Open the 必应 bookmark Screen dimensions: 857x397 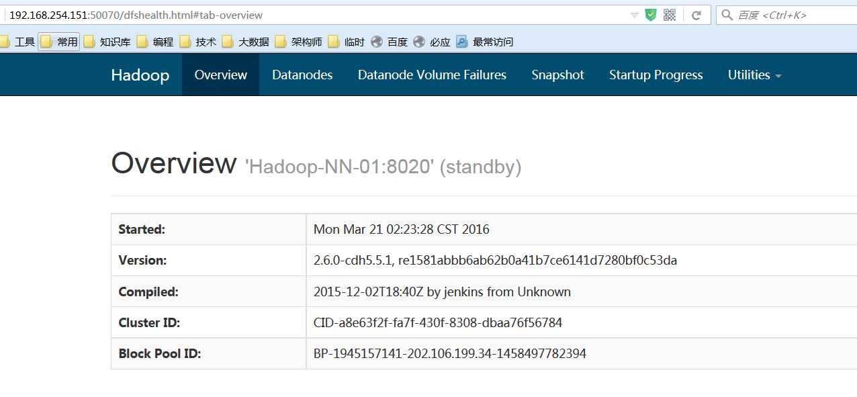[432, 42]
